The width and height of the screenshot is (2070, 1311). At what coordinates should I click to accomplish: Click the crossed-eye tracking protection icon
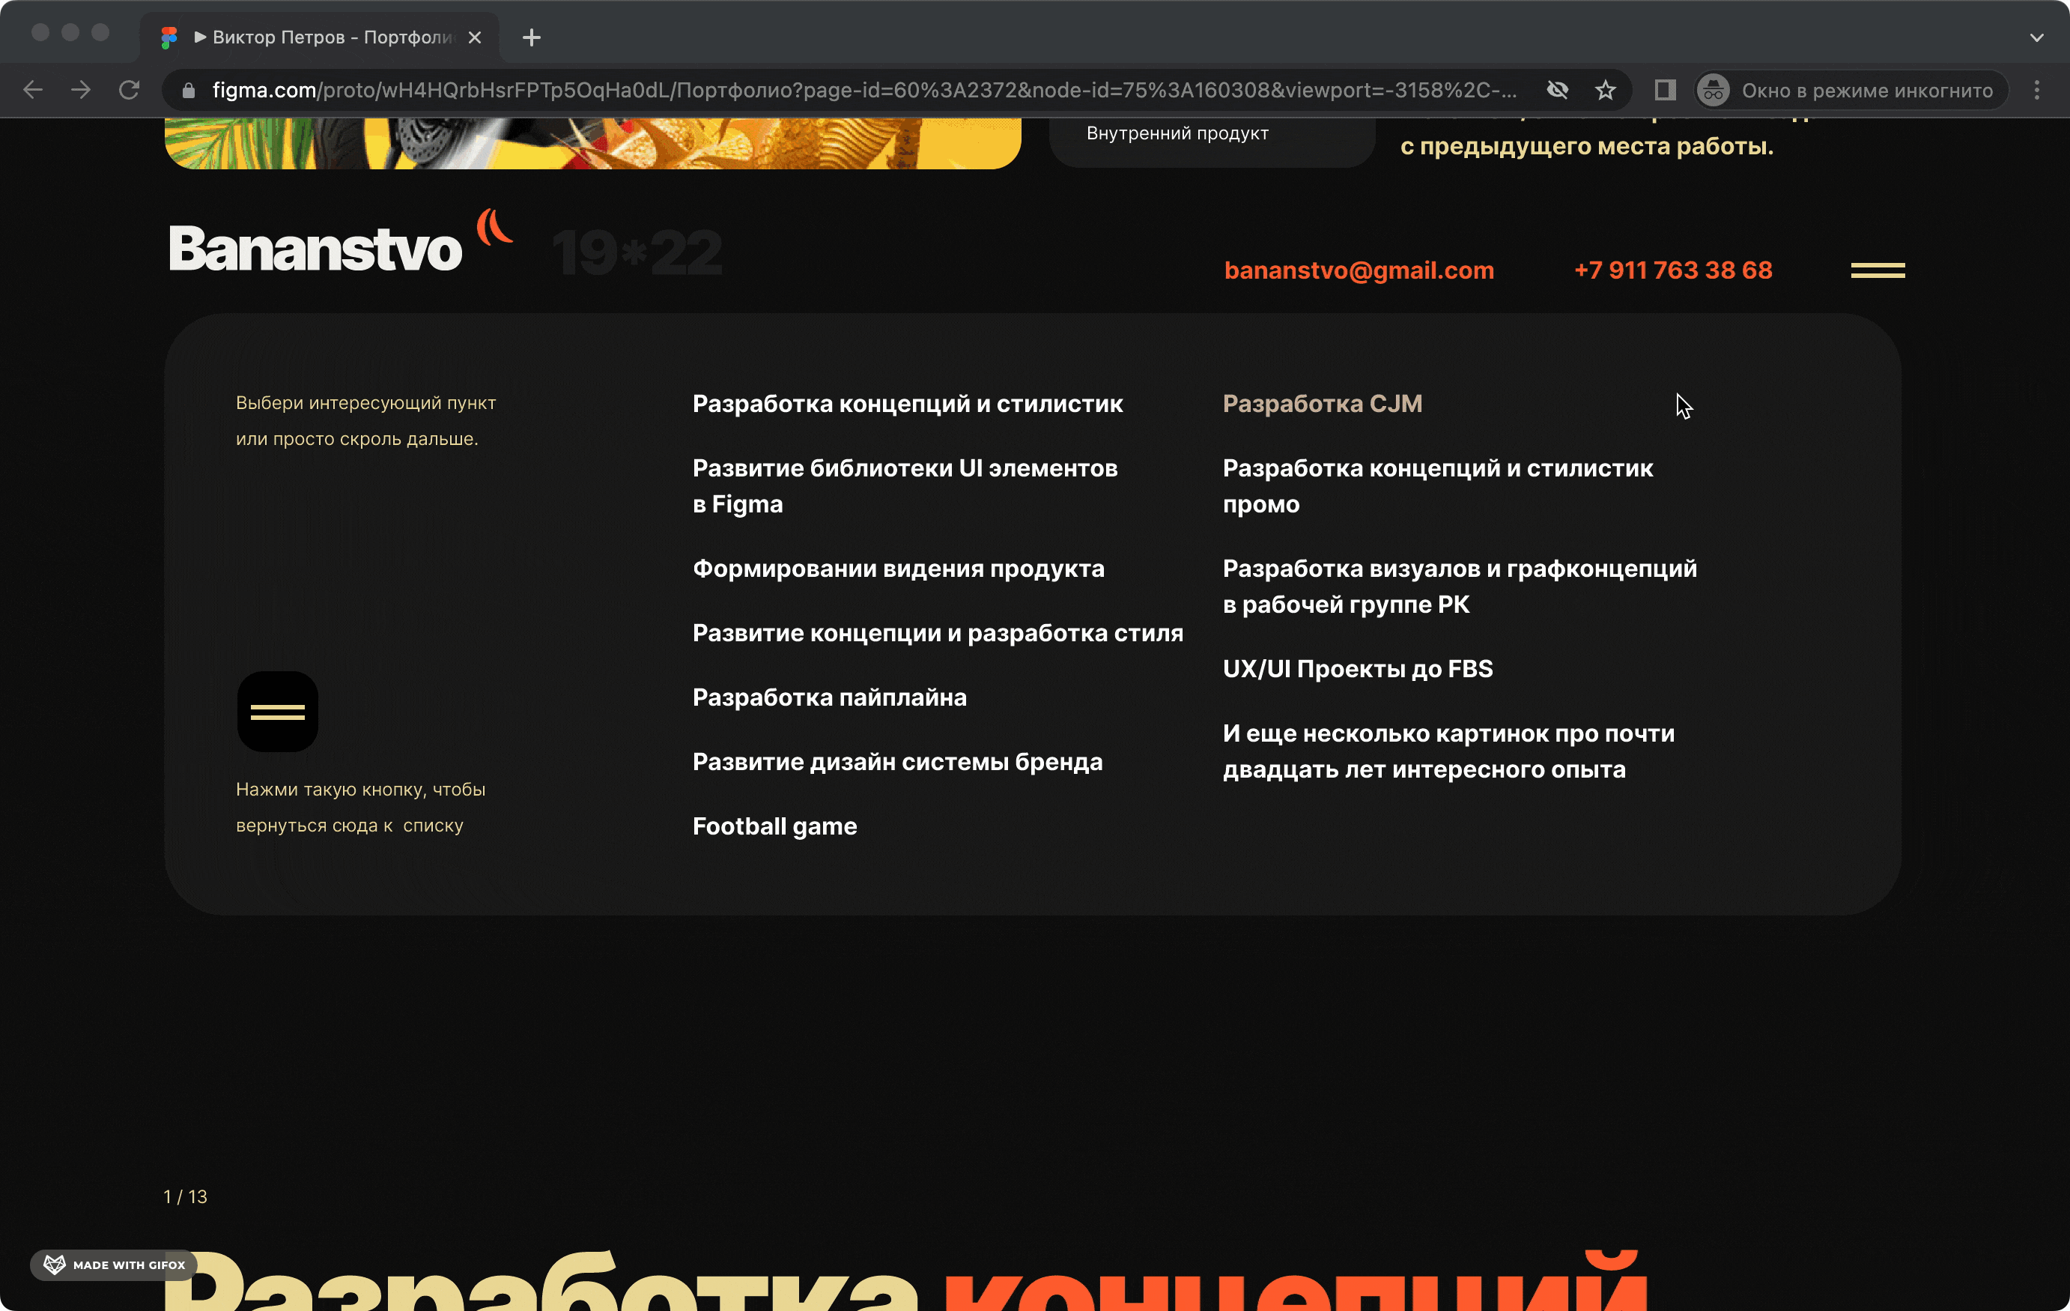click(x=1558, y=90)
